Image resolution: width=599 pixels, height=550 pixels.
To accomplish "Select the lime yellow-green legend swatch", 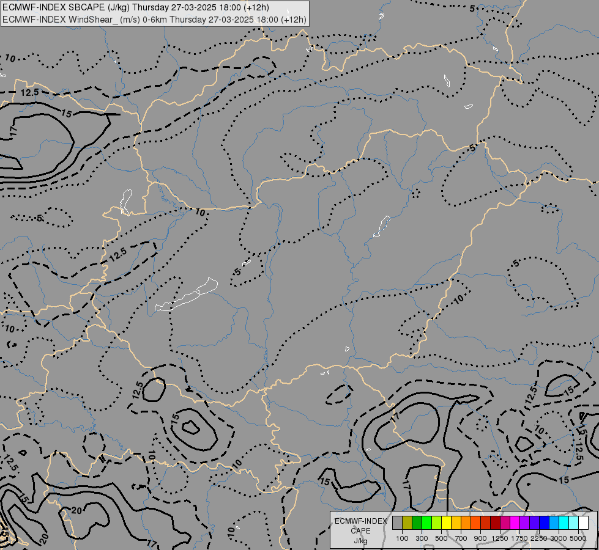I will [x=437, y=522].
